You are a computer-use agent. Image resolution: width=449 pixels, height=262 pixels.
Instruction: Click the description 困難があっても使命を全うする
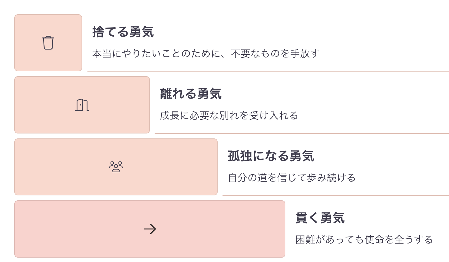click(364, 240)
